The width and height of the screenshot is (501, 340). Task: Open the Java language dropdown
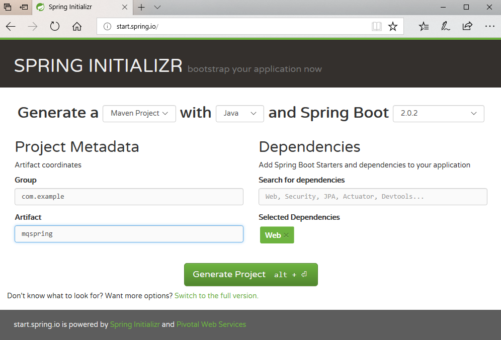[239, 113]
